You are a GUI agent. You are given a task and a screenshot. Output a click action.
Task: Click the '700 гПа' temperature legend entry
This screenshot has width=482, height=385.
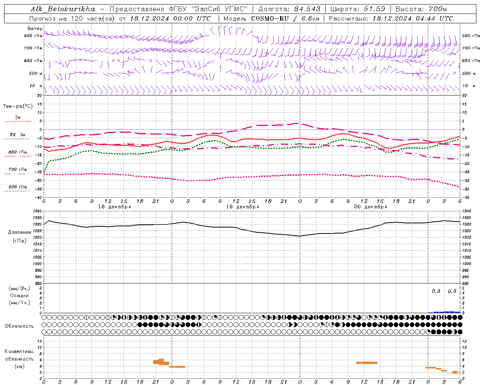[x=18, y=170]
